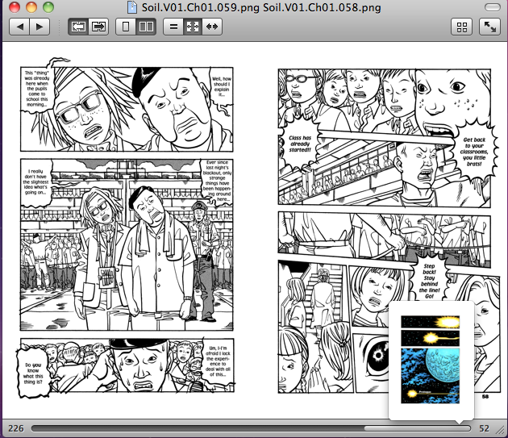This screenshot has width=508, height=438.
Task: Scale pages to fit window
Action: click(x=192, y=27)
